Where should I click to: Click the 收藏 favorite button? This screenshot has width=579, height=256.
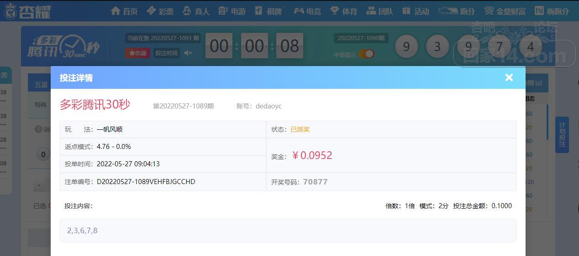(x=138, y=53)
